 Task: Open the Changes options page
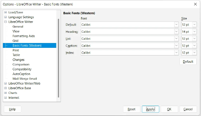click(19, 60)
